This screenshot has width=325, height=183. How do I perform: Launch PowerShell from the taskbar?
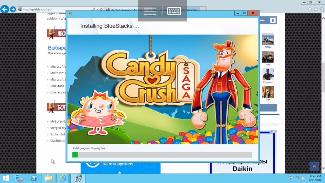pyautogui.click(x=34, y=178)
